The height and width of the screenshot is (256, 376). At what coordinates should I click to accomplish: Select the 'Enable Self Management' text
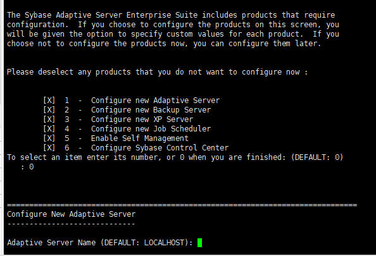point(139,138)
